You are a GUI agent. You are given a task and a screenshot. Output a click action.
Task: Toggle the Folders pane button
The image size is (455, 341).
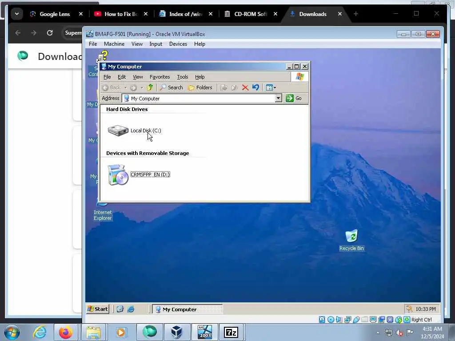coord(200,87)
